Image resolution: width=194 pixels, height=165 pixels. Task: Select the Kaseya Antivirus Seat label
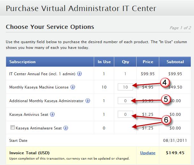[29, 115]
